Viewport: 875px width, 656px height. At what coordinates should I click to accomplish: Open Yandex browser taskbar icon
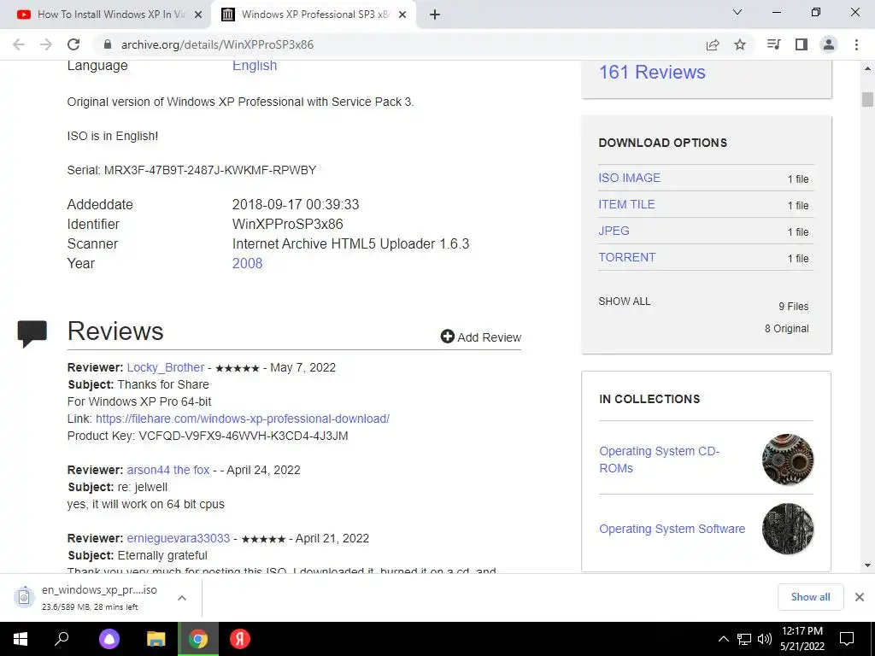tap(240, 639)
